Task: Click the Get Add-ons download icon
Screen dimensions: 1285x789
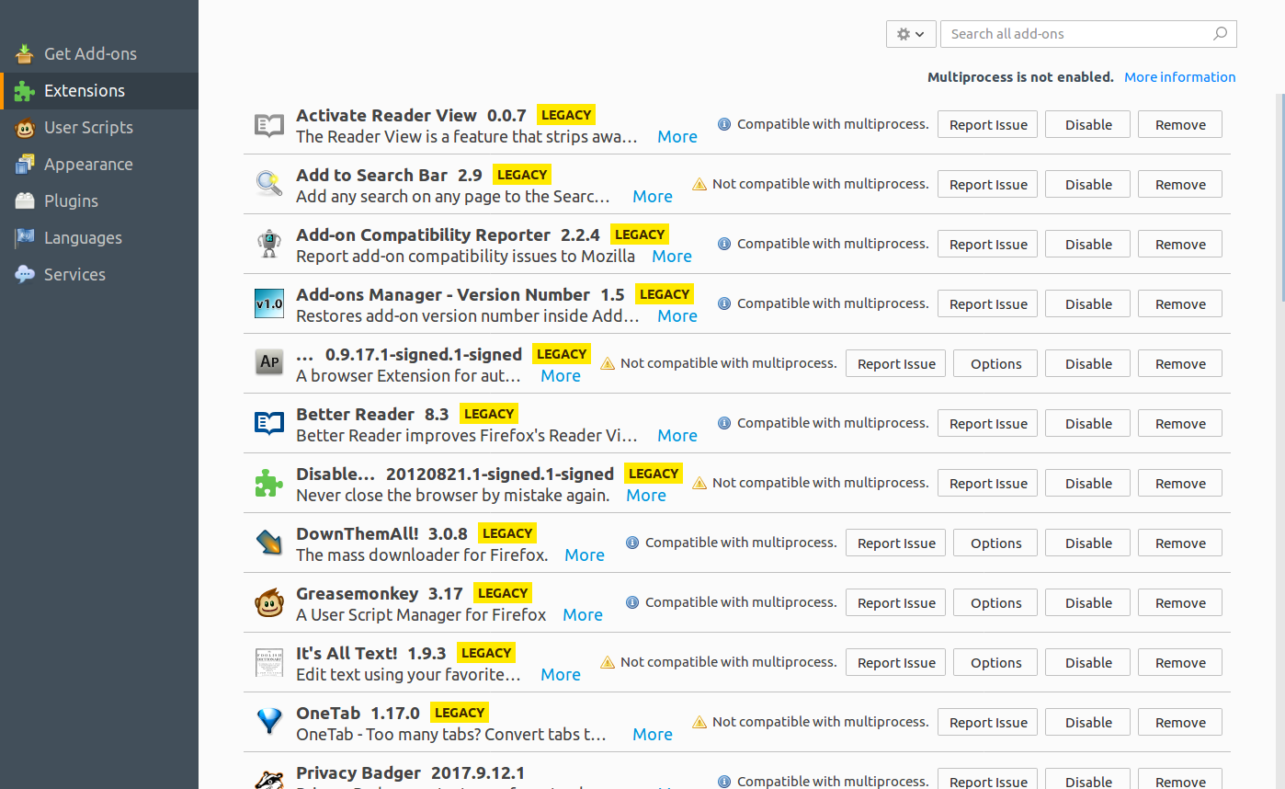Action: [25, 53]
